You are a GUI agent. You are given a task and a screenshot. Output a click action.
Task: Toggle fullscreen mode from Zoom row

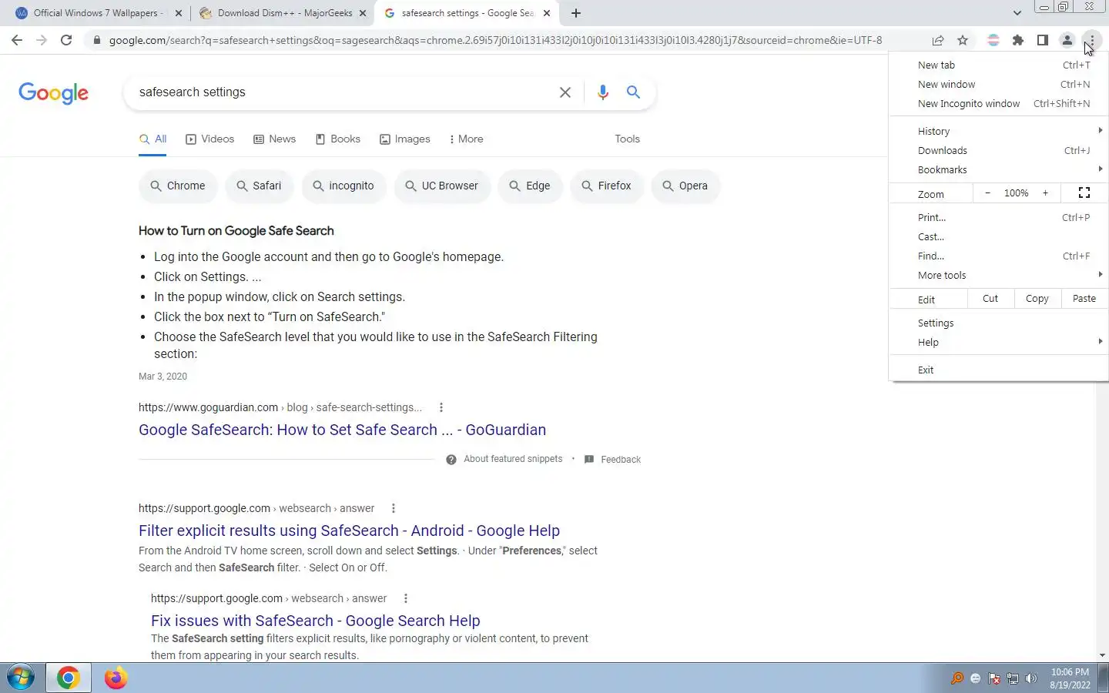1084,193
